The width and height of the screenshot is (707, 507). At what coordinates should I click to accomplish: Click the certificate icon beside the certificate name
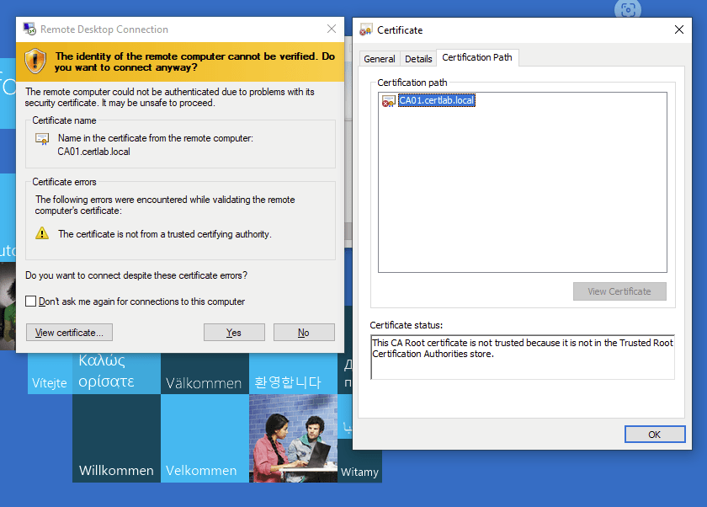[42, 139]
